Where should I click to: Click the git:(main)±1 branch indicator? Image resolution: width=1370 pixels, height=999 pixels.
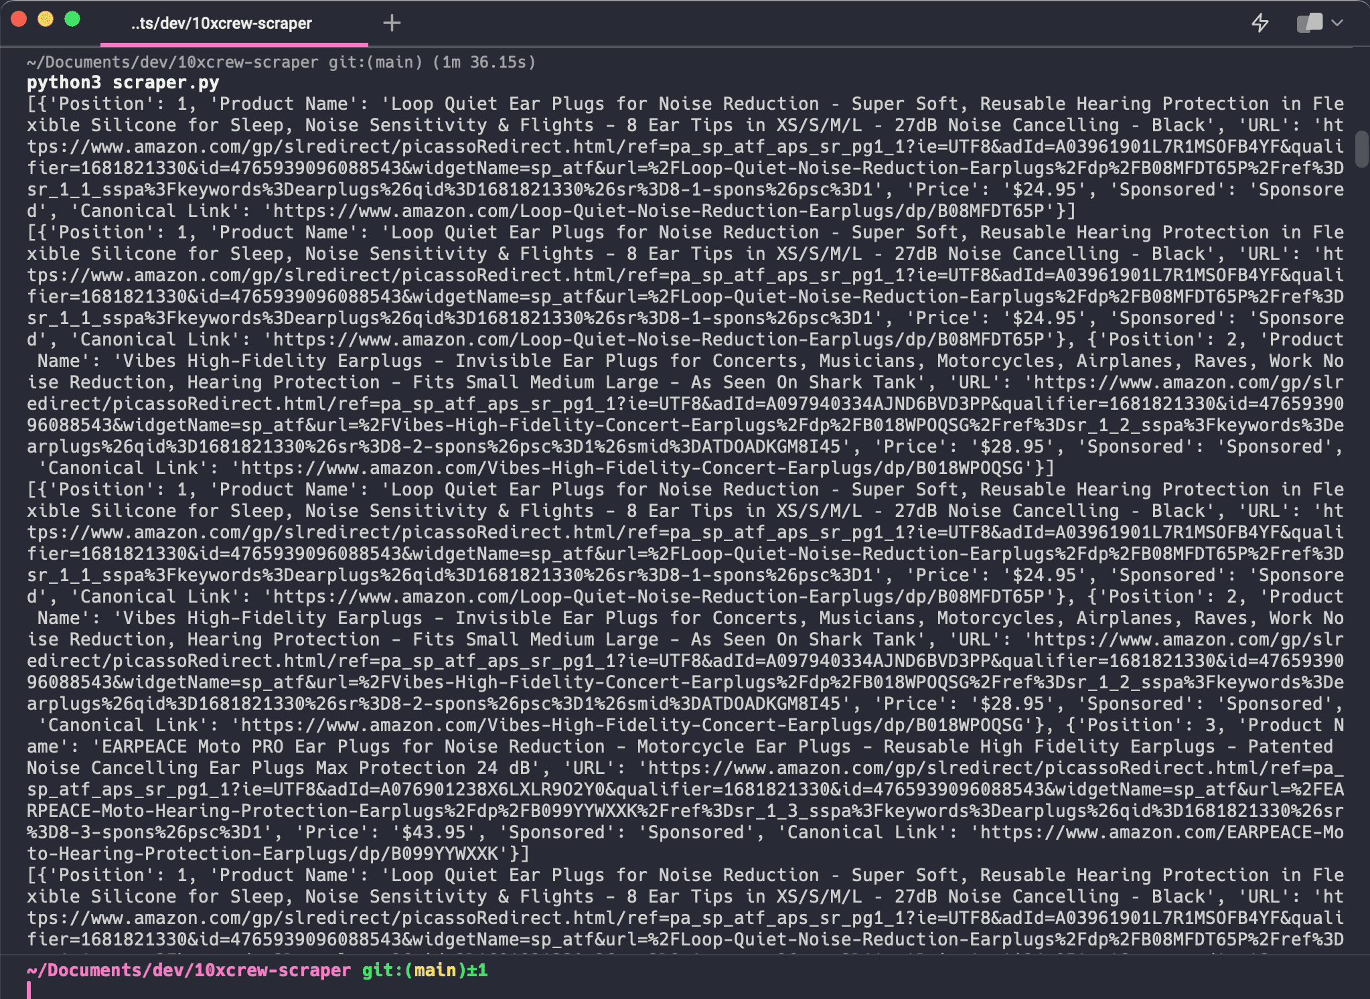[425, 970]
